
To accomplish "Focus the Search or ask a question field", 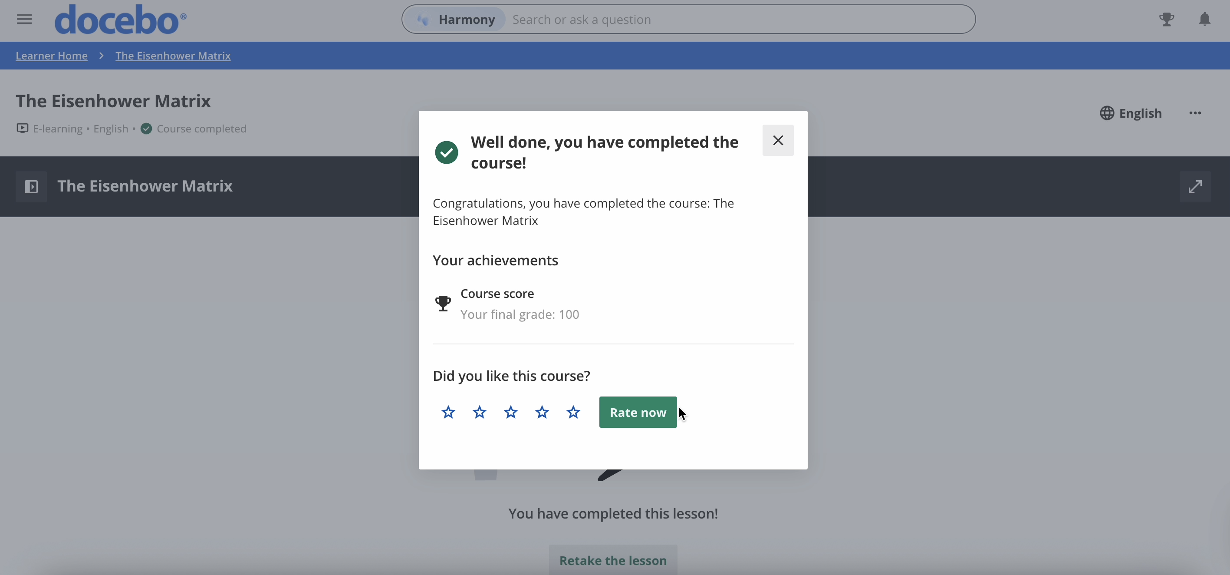I will tap(740, 20).
